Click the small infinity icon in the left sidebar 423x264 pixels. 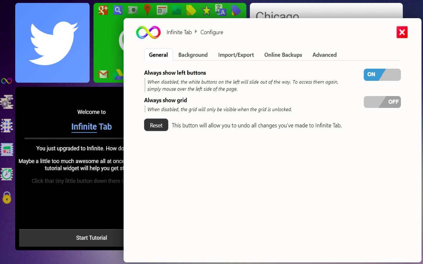point(7,81)
